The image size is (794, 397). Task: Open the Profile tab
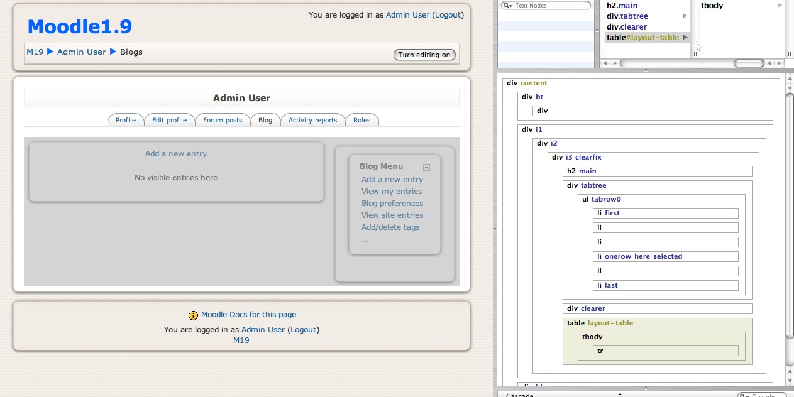tap(126, 120)
